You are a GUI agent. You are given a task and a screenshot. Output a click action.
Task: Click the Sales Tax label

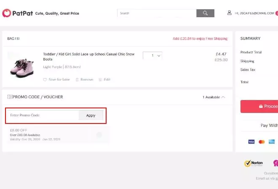[248, 70]
